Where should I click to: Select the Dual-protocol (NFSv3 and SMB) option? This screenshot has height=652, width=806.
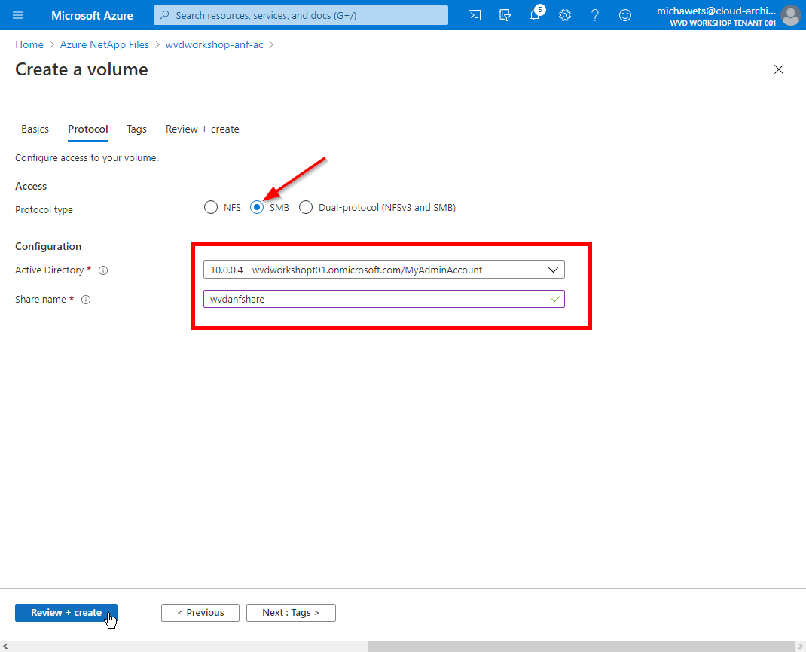[x=306, y=207]
